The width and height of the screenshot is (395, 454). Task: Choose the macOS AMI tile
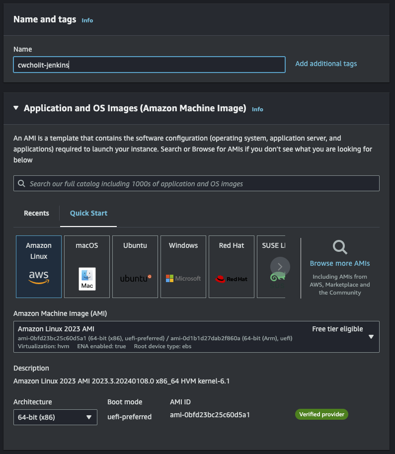pos(87,267)
